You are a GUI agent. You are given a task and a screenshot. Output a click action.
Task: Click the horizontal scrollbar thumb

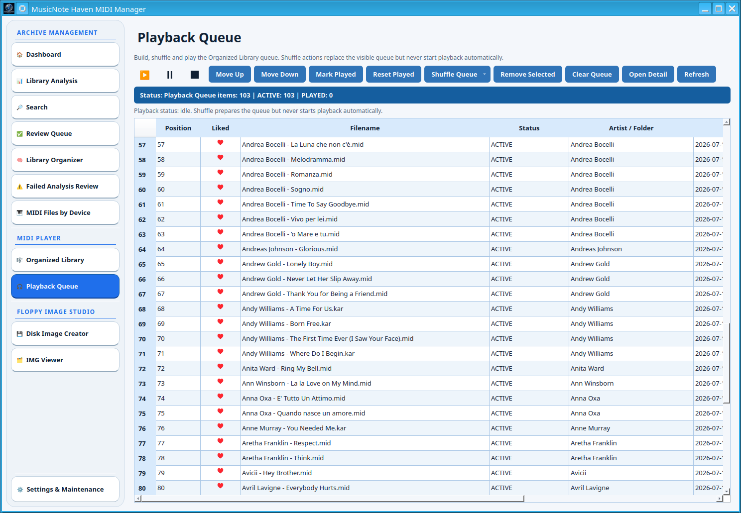coord(332,498)
